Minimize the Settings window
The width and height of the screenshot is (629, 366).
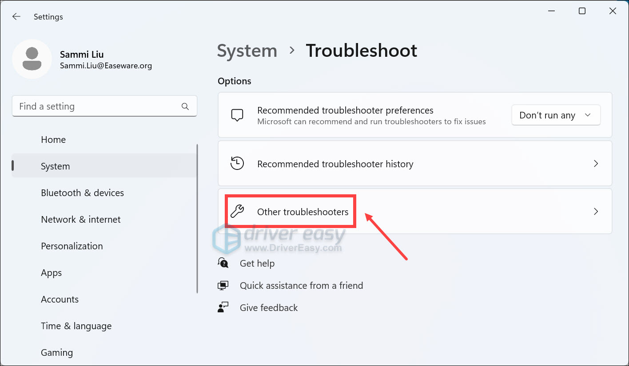coord(551,11)
